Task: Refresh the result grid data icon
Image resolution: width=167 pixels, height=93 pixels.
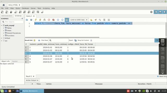Action: (39, 40)
